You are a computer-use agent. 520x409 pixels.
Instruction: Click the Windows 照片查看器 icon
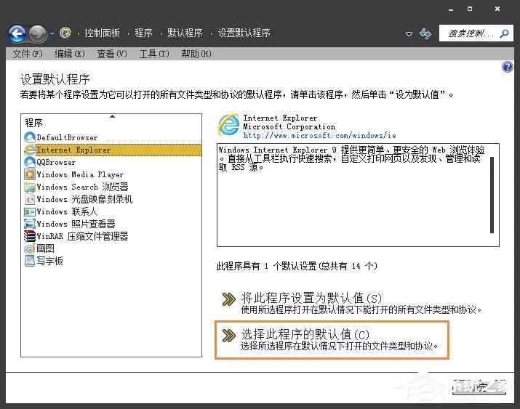pyautogui.click(x=30, y=224)
